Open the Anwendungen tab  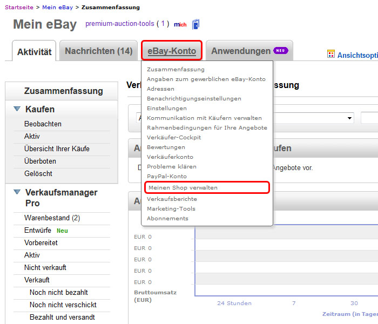coord(249,51)
